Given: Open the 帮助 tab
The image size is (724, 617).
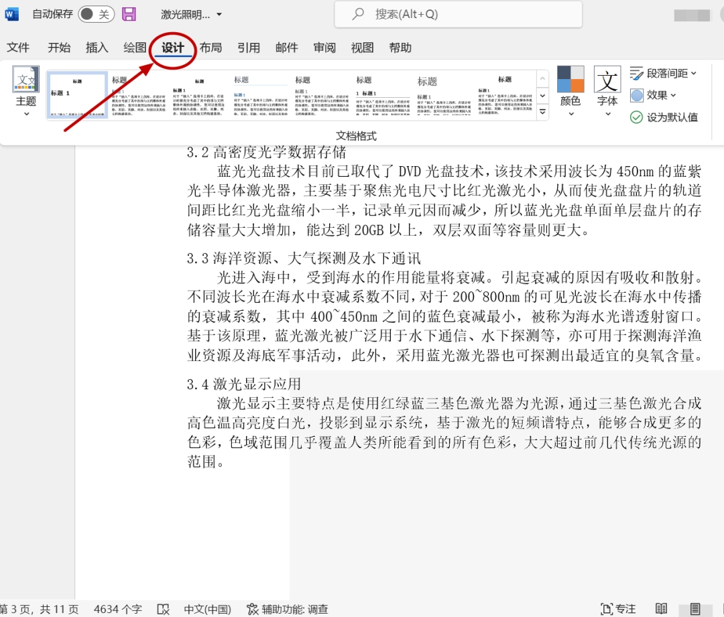Looking at the screenshot, I should pyautogui.click(x=400, y=48).
